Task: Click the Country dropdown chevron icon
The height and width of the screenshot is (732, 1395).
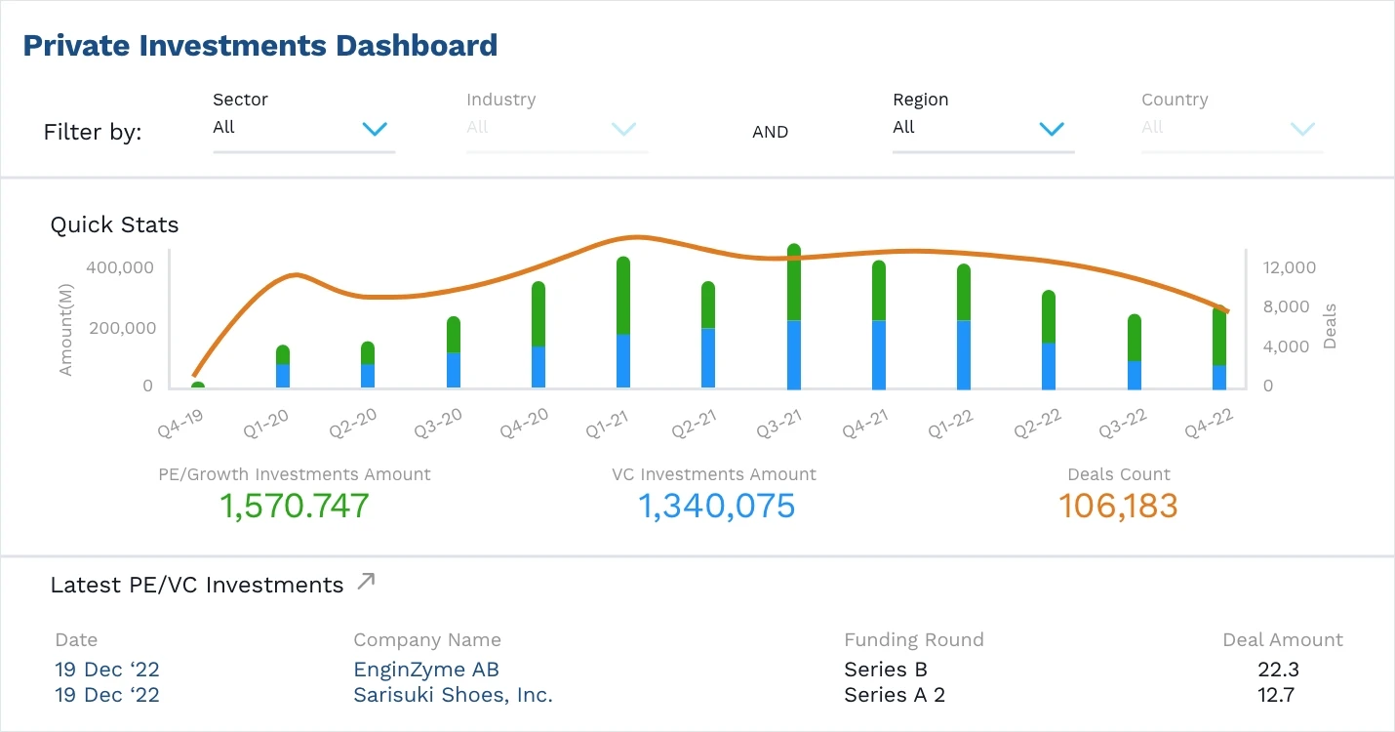Action: (1302, 128)
